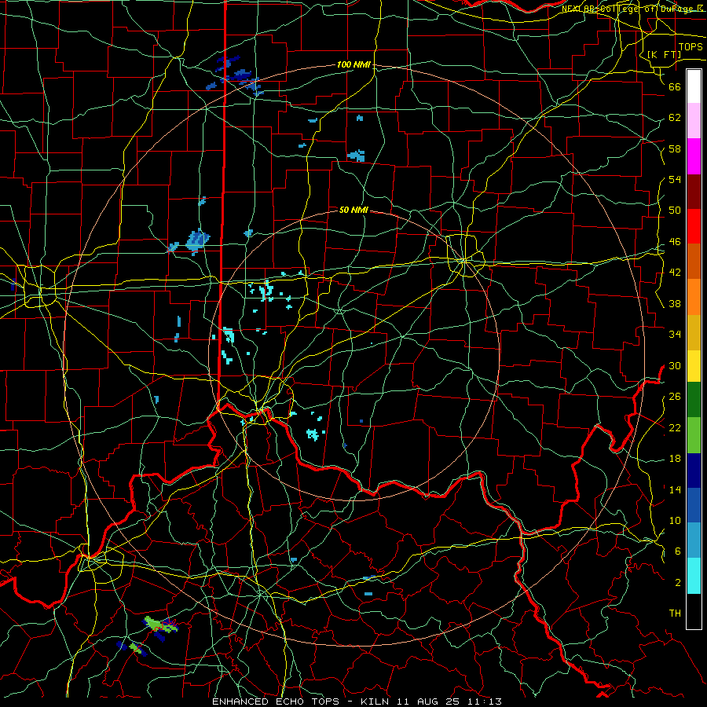Click the "66" scale value
707x707 pixels.
[675, 86]
